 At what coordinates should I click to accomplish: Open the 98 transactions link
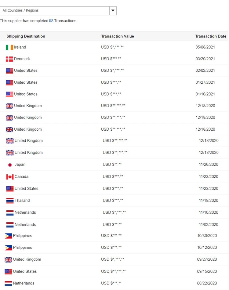[51, 21]
